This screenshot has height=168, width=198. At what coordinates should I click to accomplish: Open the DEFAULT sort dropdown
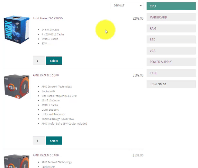127,5
